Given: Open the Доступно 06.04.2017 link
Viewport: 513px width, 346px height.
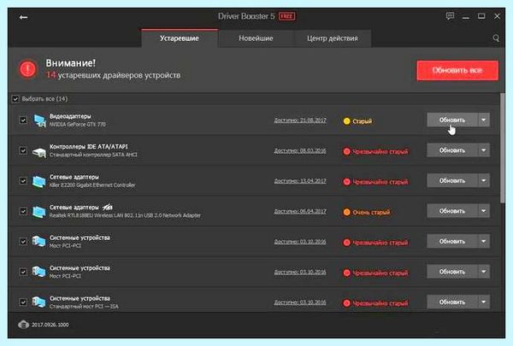Looking at the screenshot, I should click(x=300, y=211).
